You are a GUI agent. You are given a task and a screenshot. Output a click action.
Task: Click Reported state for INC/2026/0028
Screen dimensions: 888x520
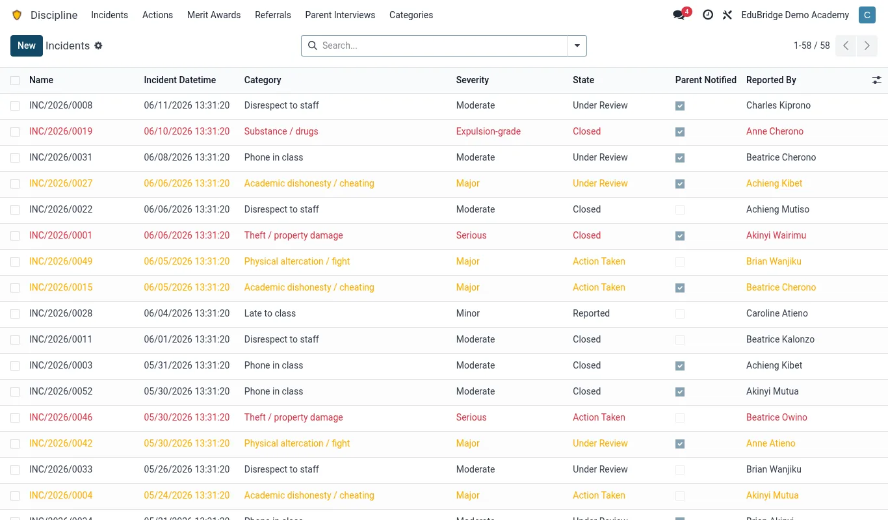pos(591,313)
